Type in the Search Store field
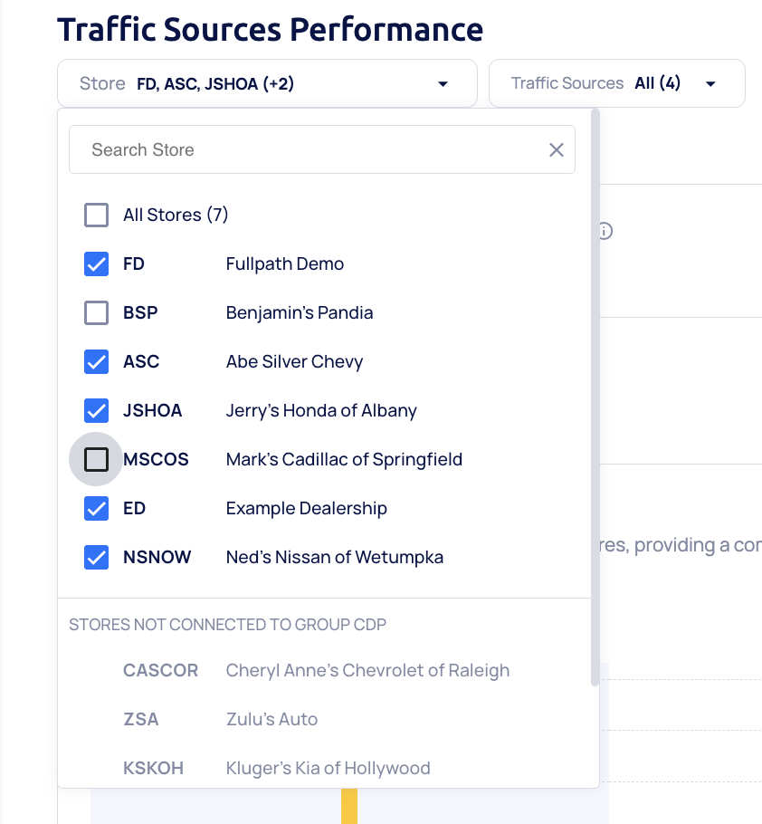The height and width of the screenshot is (824, 762). [308, 149]
